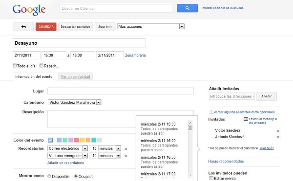Pick the green event color swatch
Viewport: 293px width, 181px height.
65,140
